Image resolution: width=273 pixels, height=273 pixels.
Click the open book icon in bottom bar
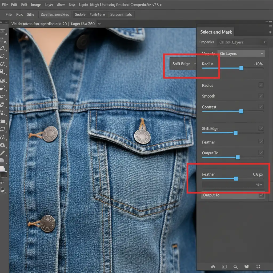[247, 267]
